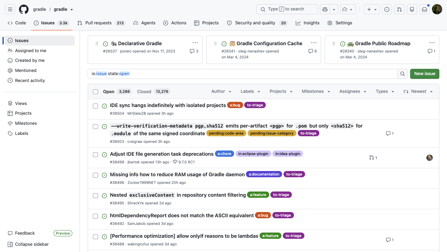
Task: Open the 9.7.0 RC1 milestone link
Action: (x=184, y=162)
